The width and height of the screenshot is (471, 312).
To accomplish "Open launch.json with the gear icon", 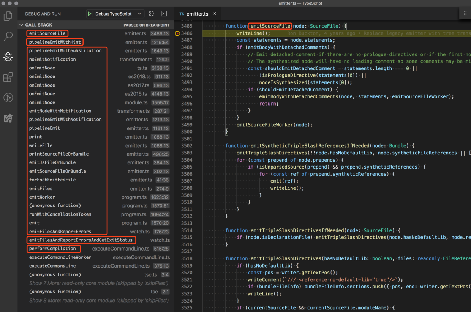I will pyautogui.click(x=151, y=14).
